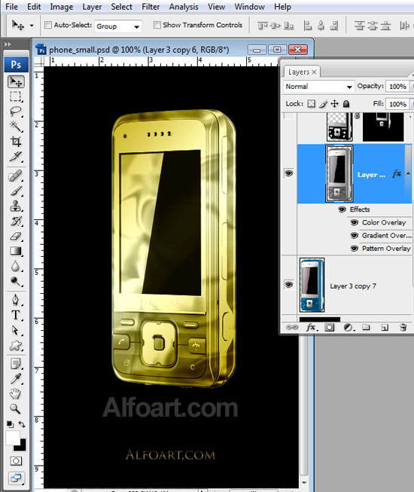Create new adjustment layer
Screen dimensions: 414x492
(349, 328)
